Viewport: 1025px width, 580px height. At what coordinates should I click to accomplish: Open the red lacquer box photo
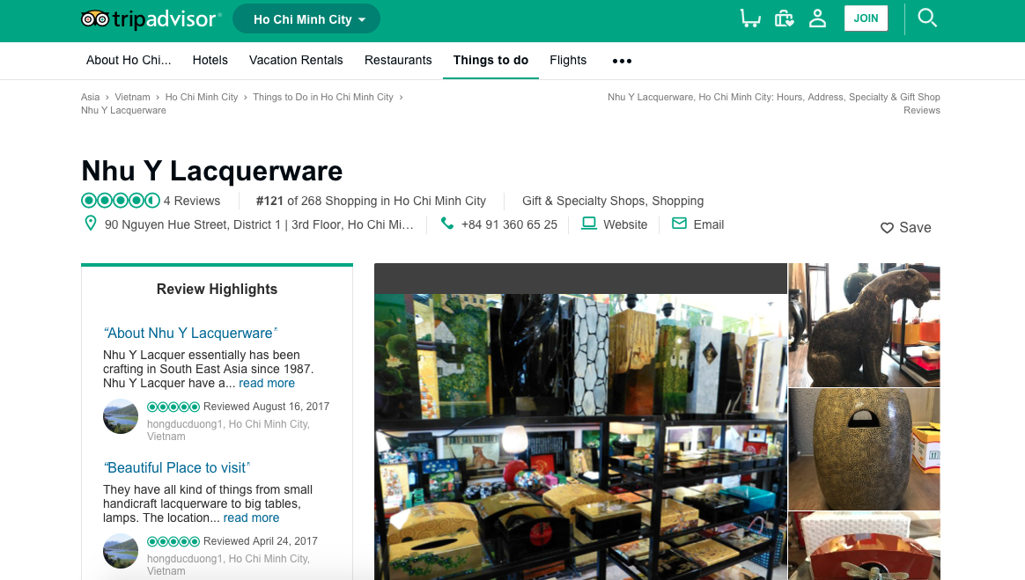pyautogui.click(x=864, y=546)
